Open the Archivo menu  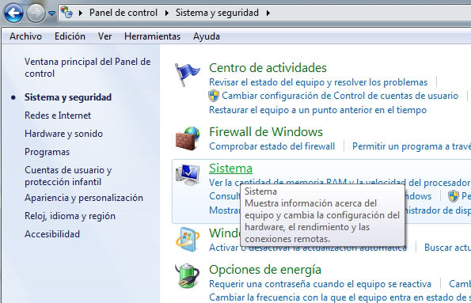[25, 36]
